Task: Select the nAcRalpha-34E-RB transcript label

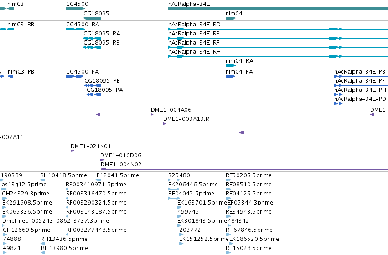Action: coord(194,33)
